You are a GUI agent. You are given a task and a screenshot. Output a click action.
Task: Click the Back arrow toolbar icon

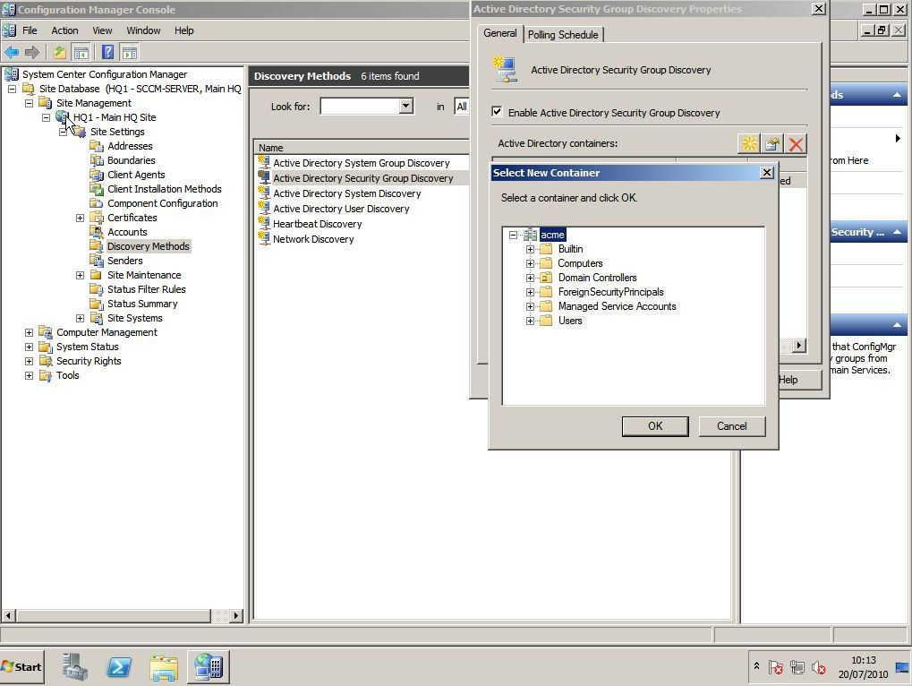click(x=12, y=52)
